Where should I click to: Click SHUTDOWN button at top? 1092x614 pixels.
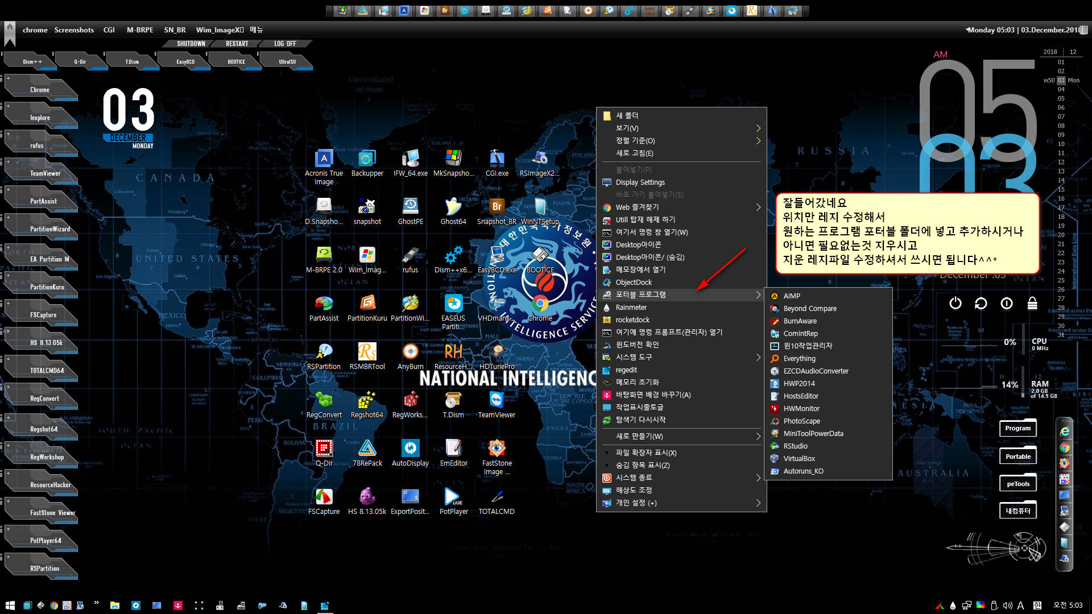pos(191,44)
